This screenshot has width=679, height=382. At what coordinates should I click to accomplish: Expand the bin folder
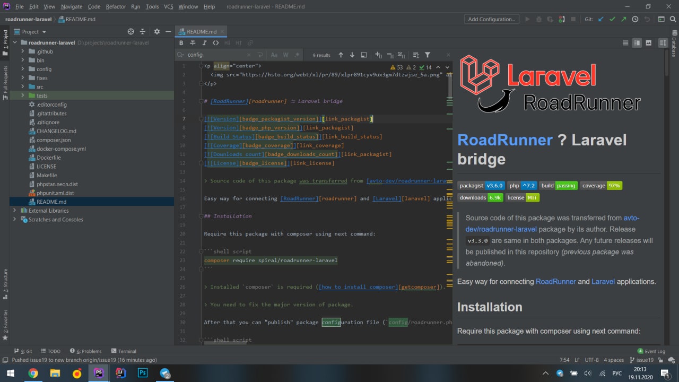tap(23, 60)
